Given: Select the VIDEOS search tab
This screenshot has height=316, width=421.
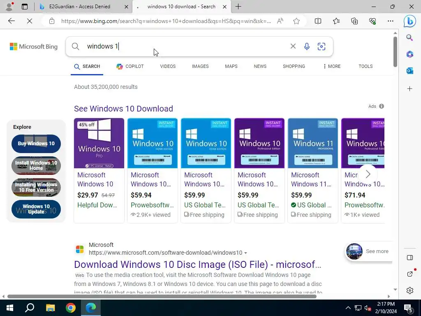Looking at the screenshot, I should (x=168, y=66).
